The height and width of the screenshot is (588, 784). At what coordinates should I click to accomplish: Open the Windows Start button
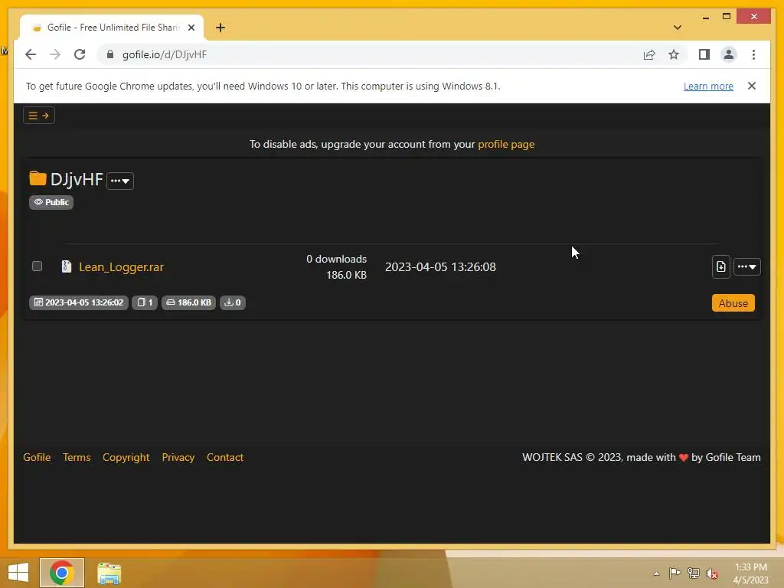pyautogui.click(x=18, y=573)
